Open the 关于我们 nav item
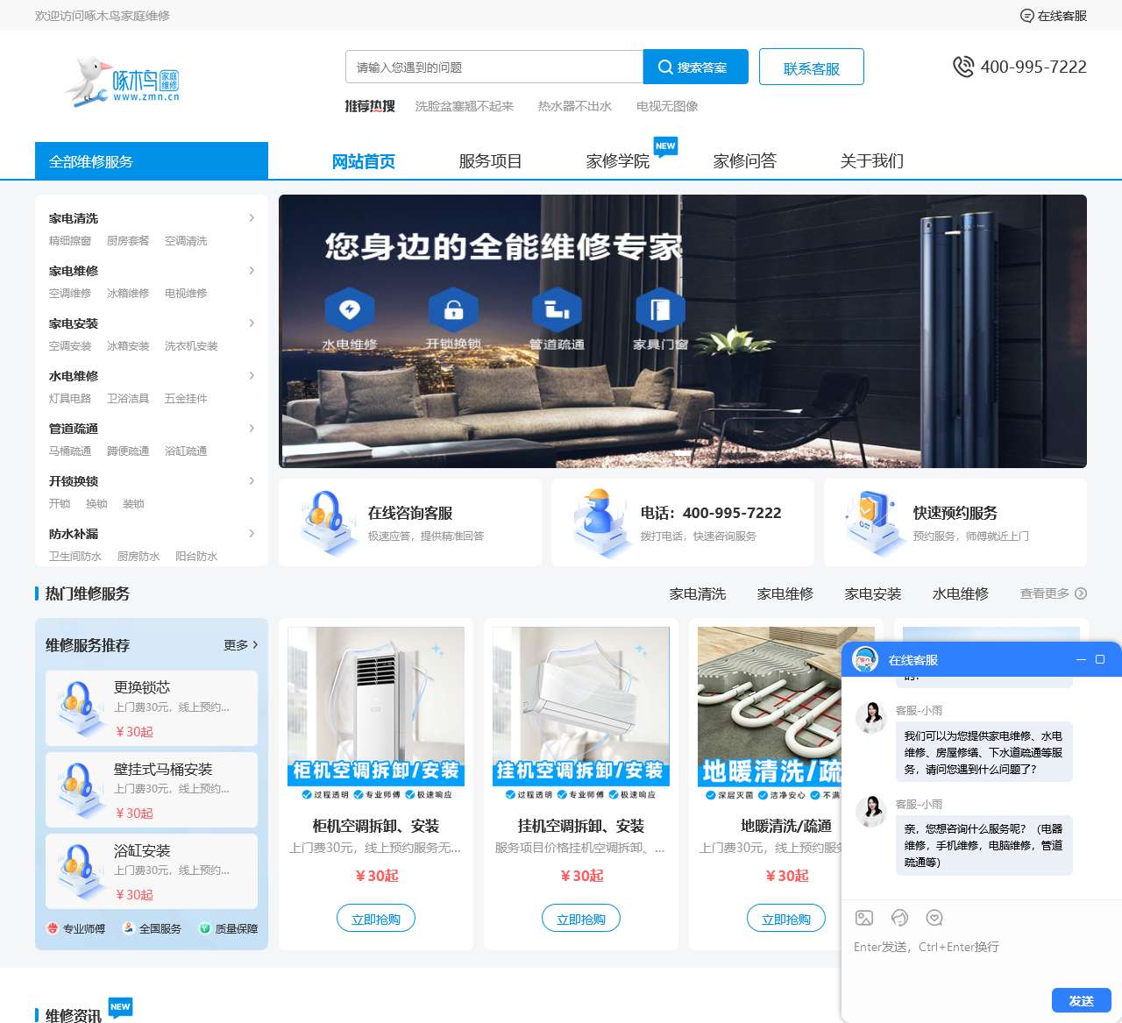Viewport: 1122px width, 1023px height. click(872, 161)
